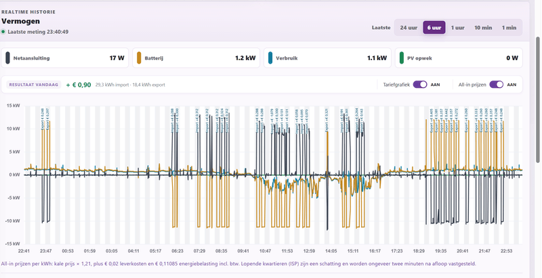Image resolution: width=542 pixels, height=278 pixels.
Task: Click the -15 kW y-axis label
Action: [x=12, y=244]
